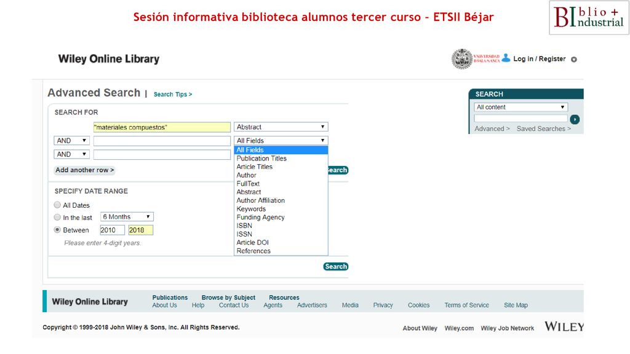Click the start year field showing 2010

tap(112, 230)
